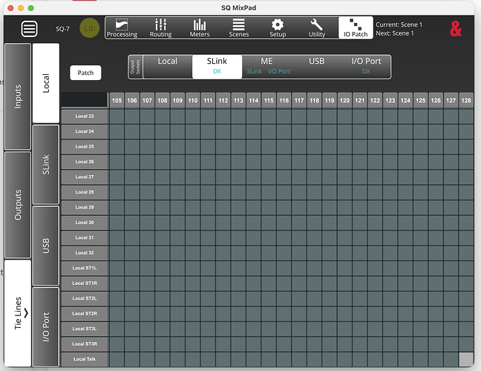The width and height of the screenshot is (481, 371).
Task: Open the hamburger main menu icon
Action: [29, 29]
